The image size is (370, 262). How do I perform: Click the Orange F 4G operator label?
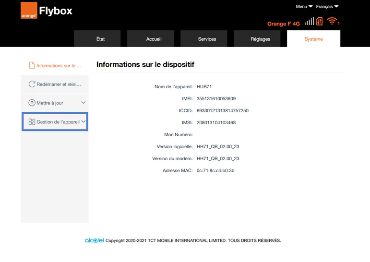[284, 24]
